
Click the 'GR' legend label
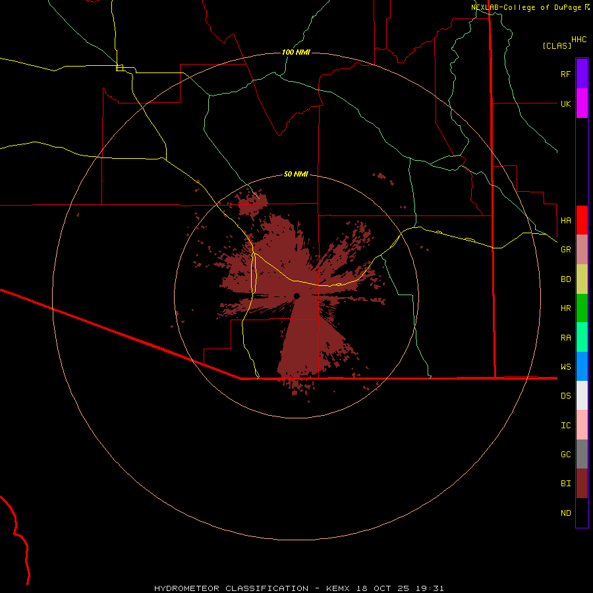[x=565, y=250]
